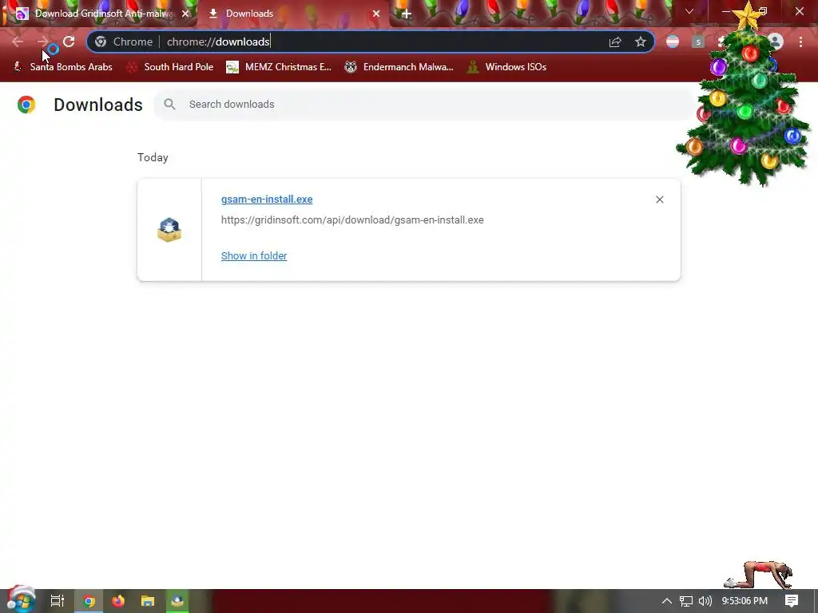This screenshot has height=613, width=818.
Task: Open South Hard Pole bookmark
Action: tap(170, 67)
